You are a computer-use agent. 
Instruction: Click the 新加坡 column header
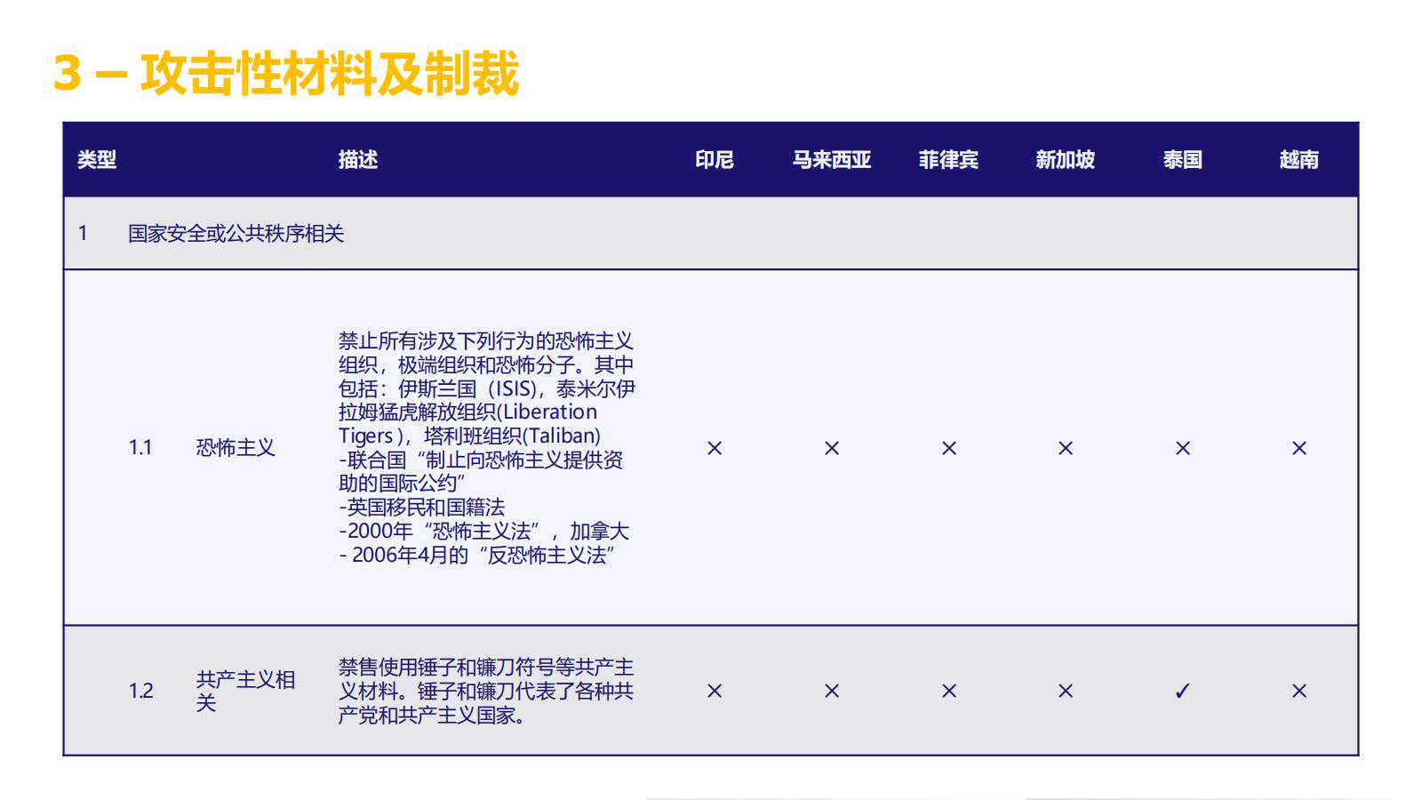[1066, 160]
